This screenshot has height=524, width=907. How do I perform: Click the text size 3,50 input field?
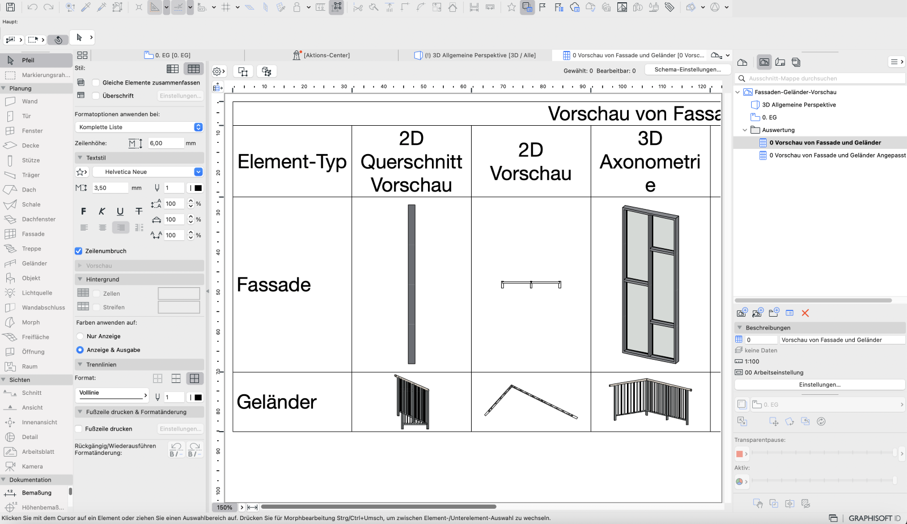[110, 188]
